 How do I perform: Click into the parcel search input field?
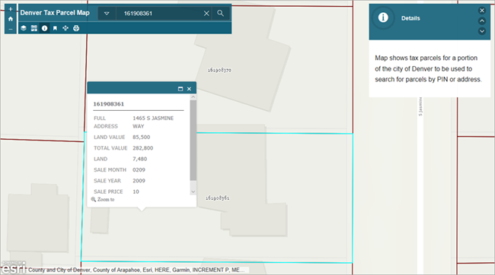point(160,13)
